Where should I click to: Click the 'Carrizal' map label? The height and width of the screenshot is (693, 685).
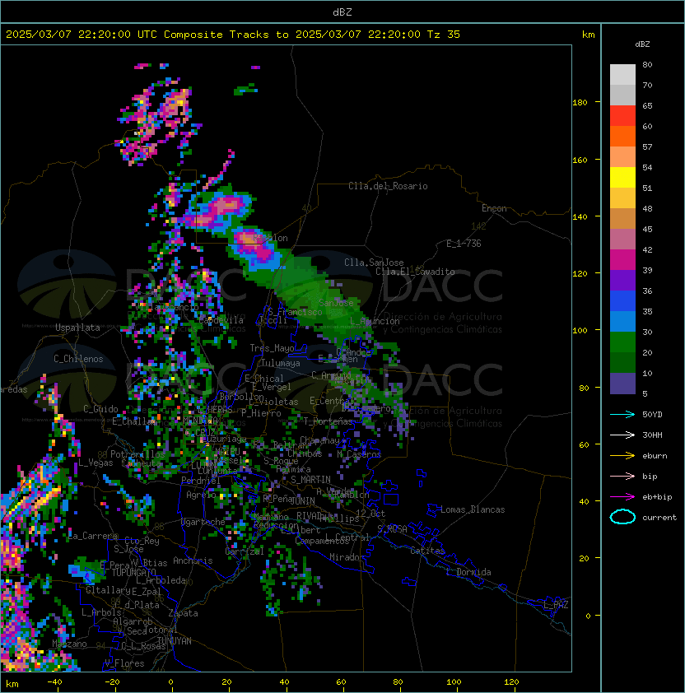pos(245,551)
